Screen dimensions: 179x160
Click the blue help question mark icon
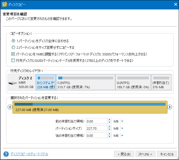point(6,154)
